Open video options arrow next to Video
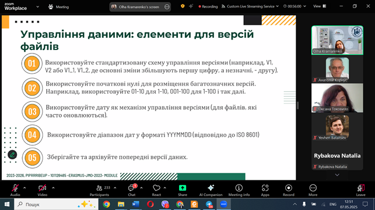Screen dimensions: 375x210 (x=53, y=188)
